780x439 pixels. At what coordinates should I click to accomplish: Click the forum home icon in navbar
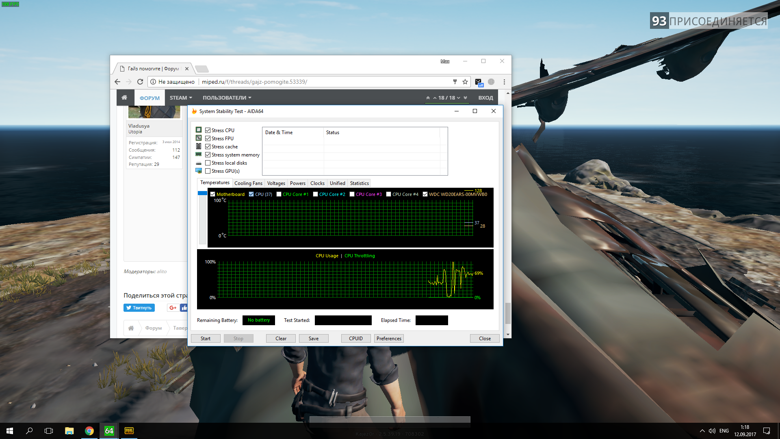(124, 98)
